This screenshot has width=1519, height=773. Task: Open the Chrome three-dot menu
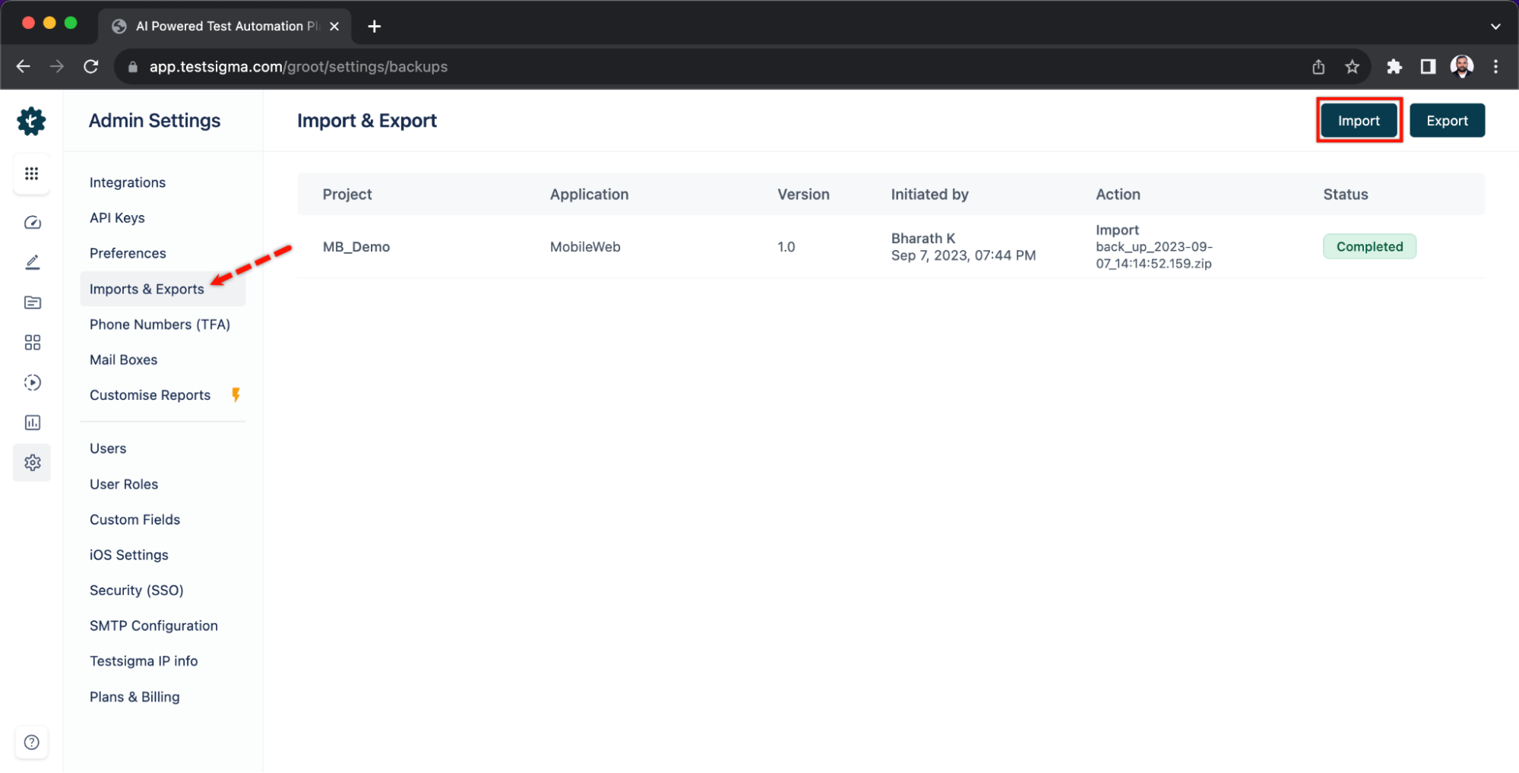point(1495,67)
